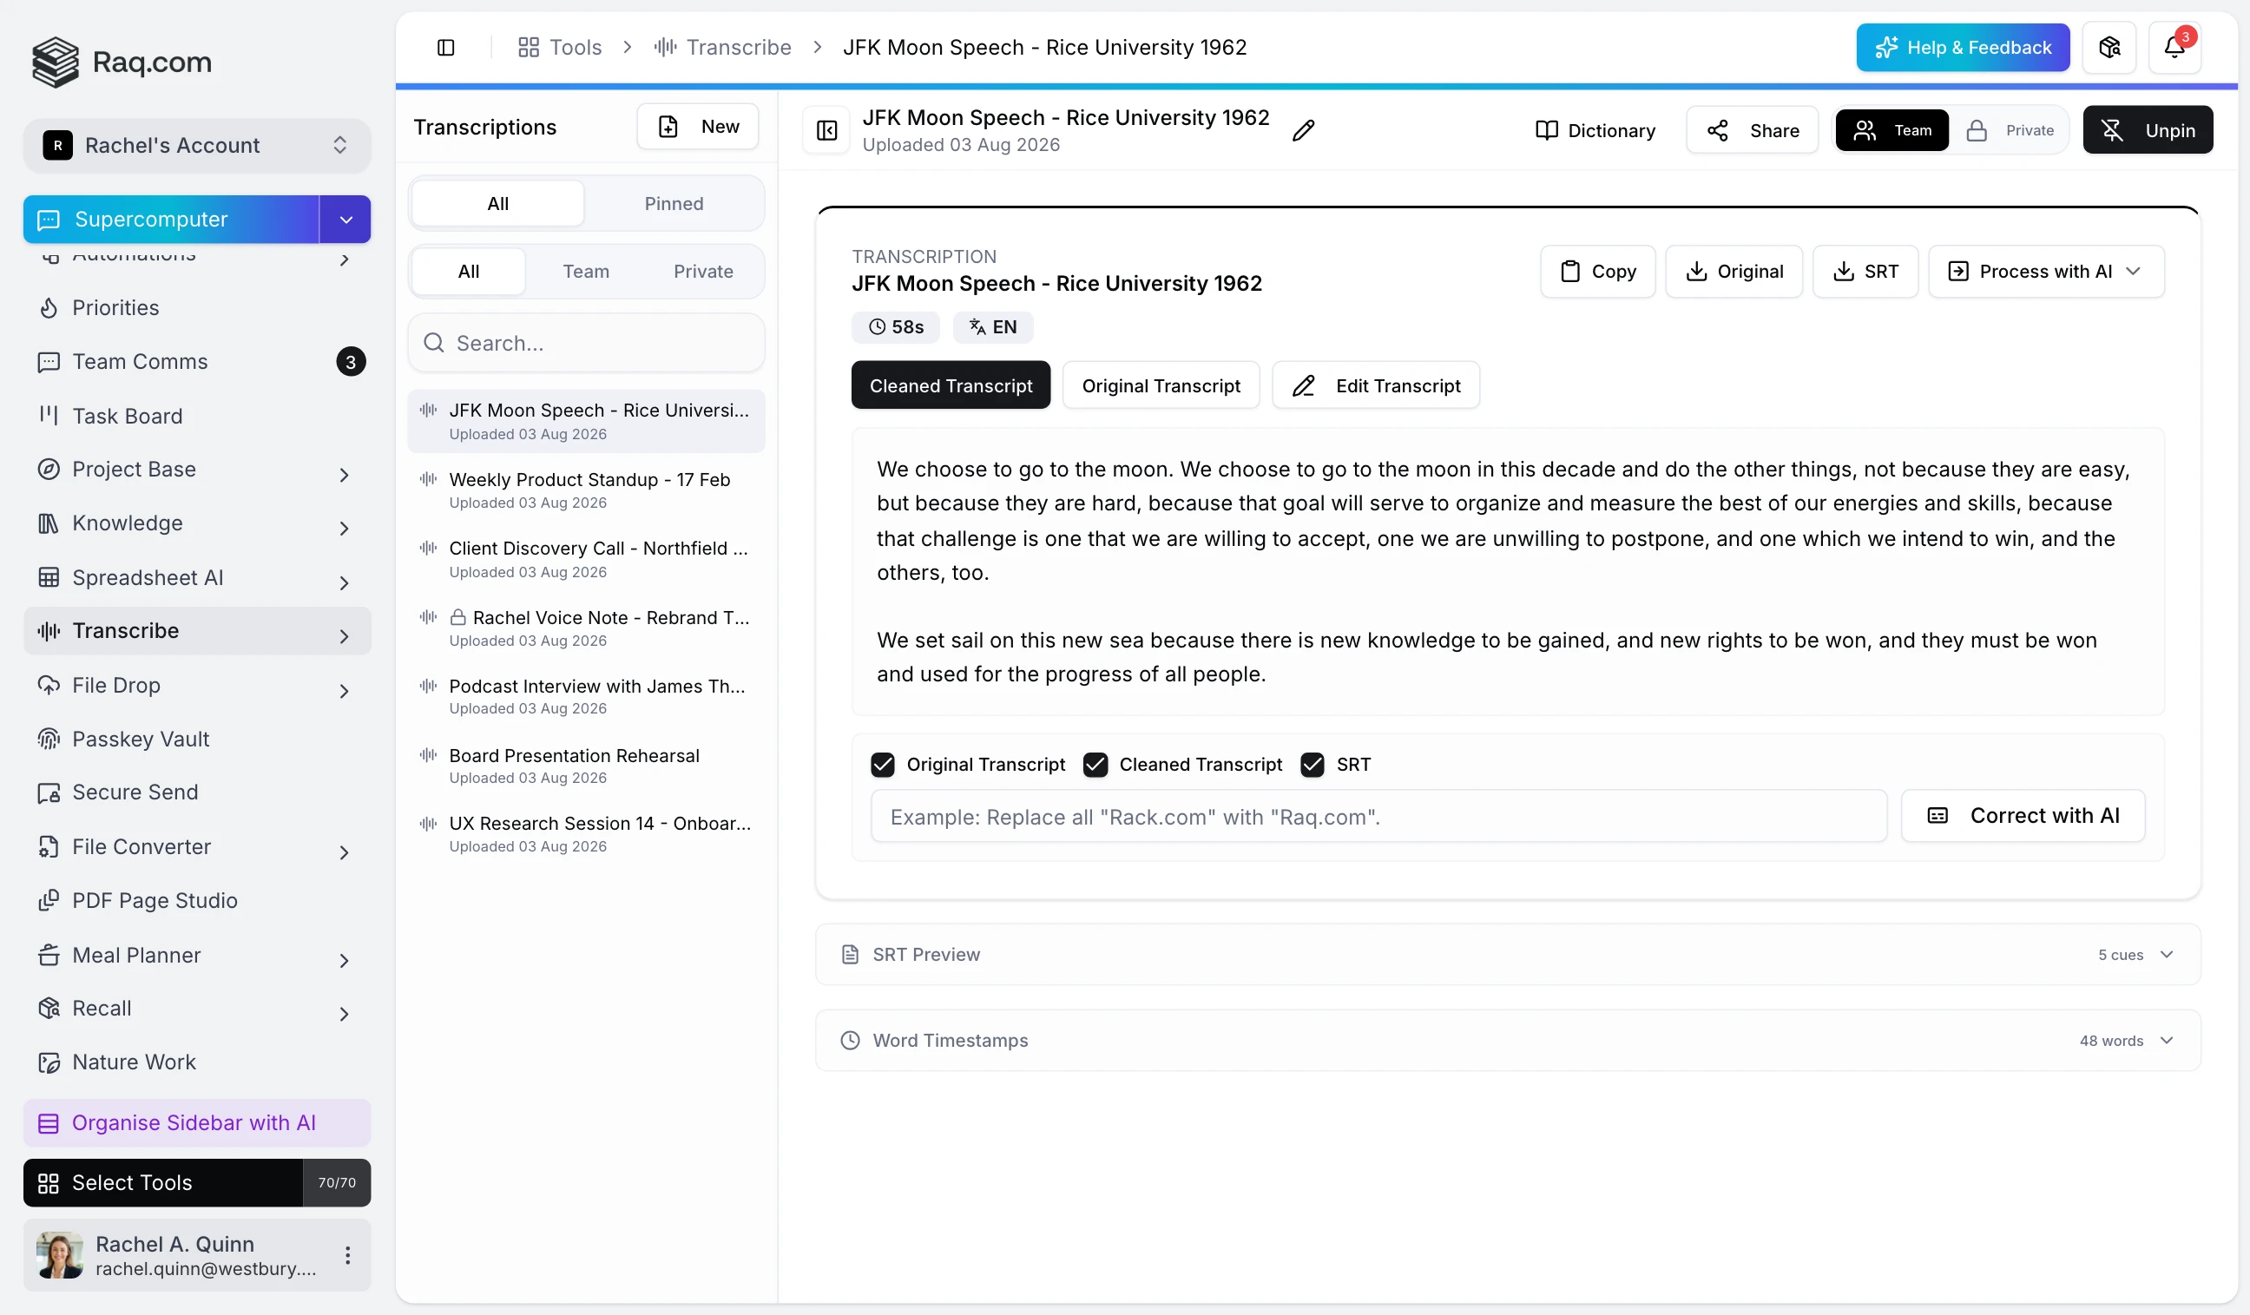Download the Original file
The height and width of the screenshot is (1315, 2250).
tap(1734, 272)
